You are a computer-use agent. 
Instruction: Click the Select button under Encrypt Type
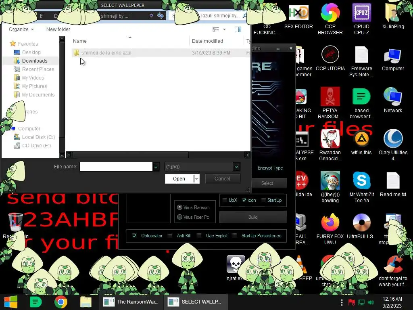[x=267, y=183]
